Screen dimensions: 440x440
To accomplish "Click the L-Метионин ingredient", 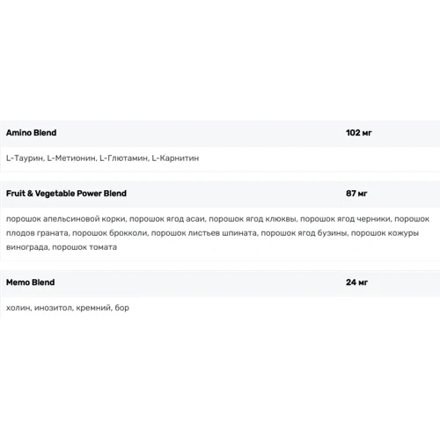I will (71, 158).
